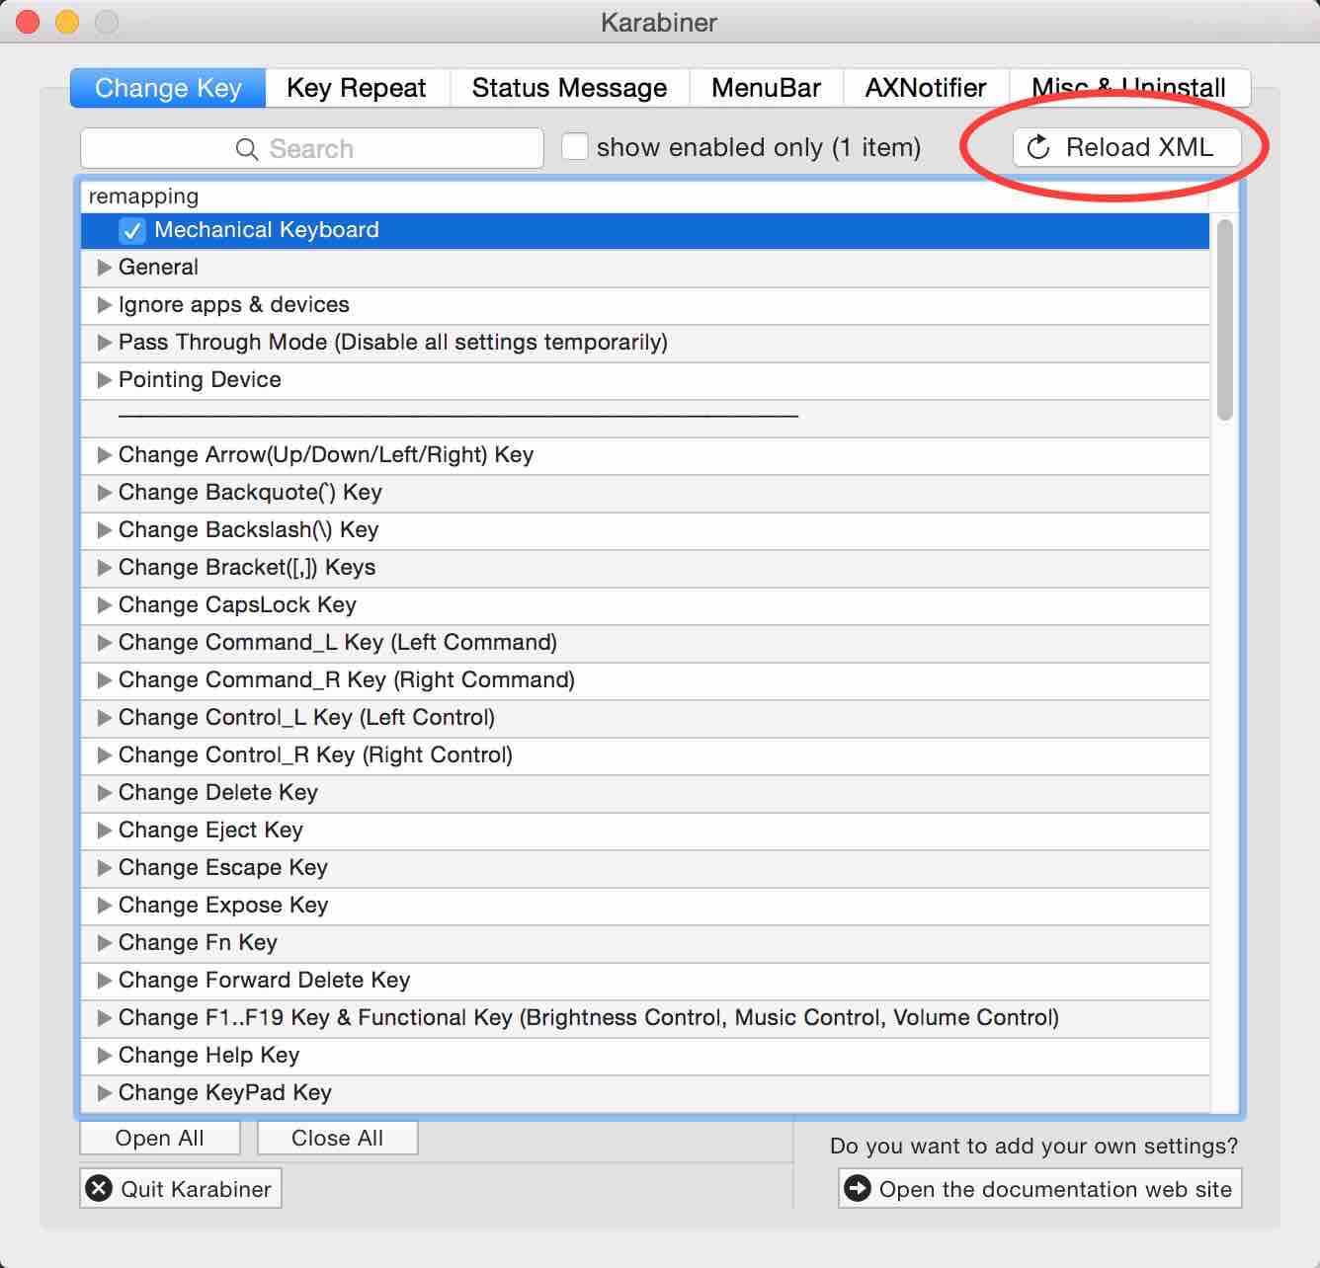Viewport: 1320px width, 1268px height.
Task: Click the Close All button
Action: coord(337,1138)
